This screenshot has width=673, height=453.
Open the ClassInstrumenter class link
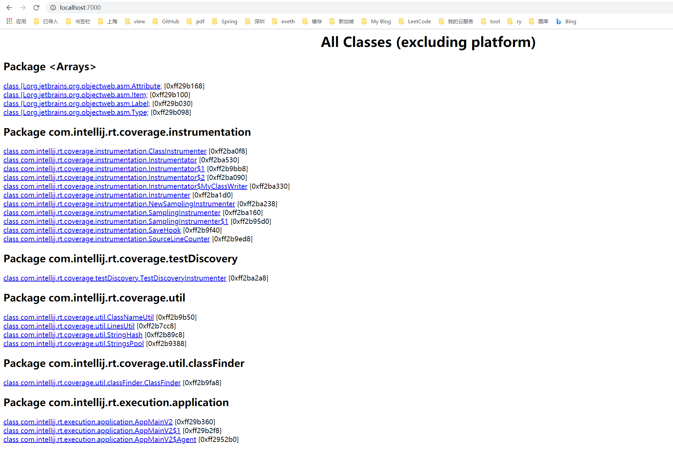point(105,151)
